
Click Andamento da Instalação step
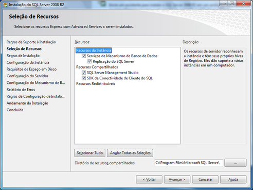click(x=27, y=103)
